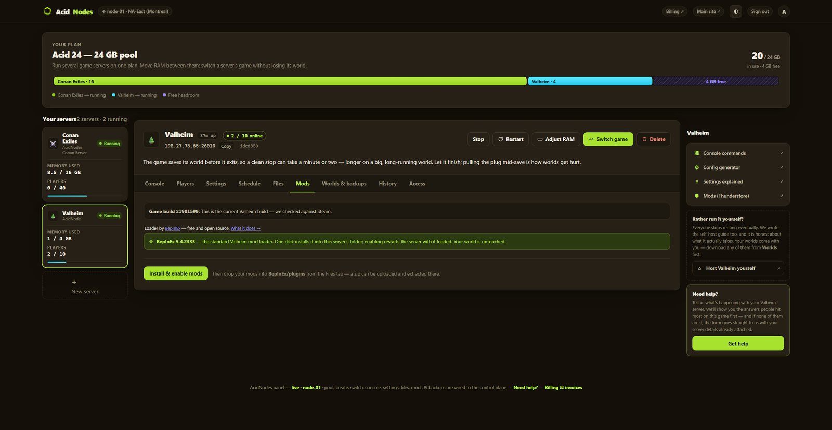
Task: Open the Schedule tab
Action: pos(250,184)
